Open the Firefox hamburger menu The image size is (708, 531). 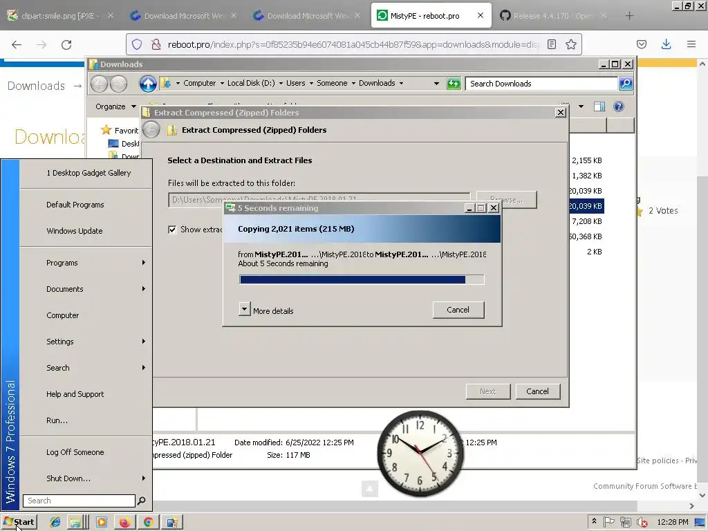(691, 44)
